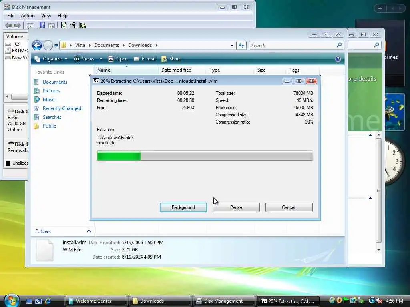
Task: Sort by Size column header
Action: pos(271,70)
